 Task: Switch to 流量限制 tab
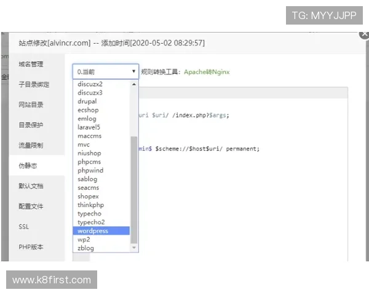[31, 146]
